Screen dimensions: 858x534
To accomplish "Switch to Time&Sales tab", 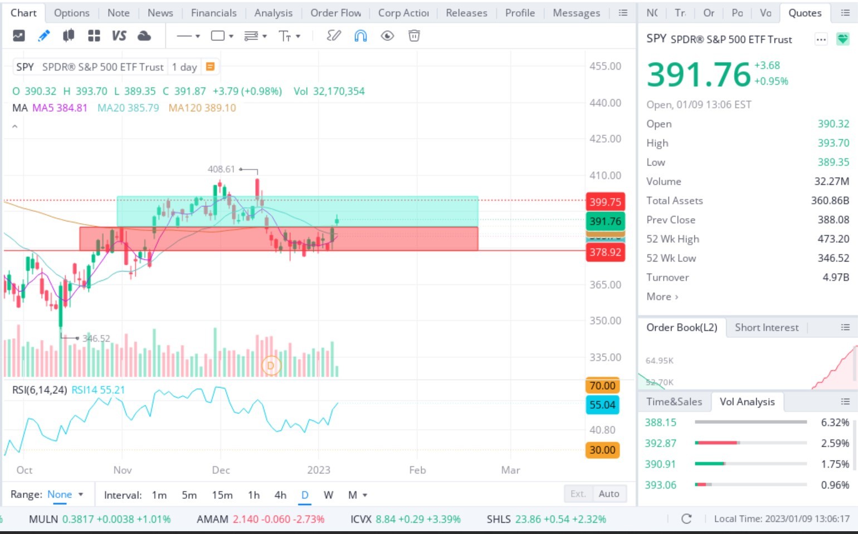I will point(674,402).
